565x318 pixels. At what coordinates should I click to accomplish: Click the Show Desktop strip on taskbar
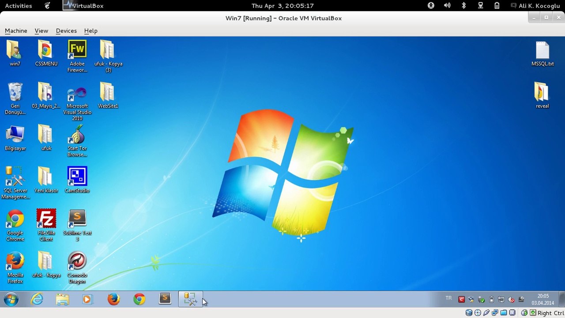point(561,299)
